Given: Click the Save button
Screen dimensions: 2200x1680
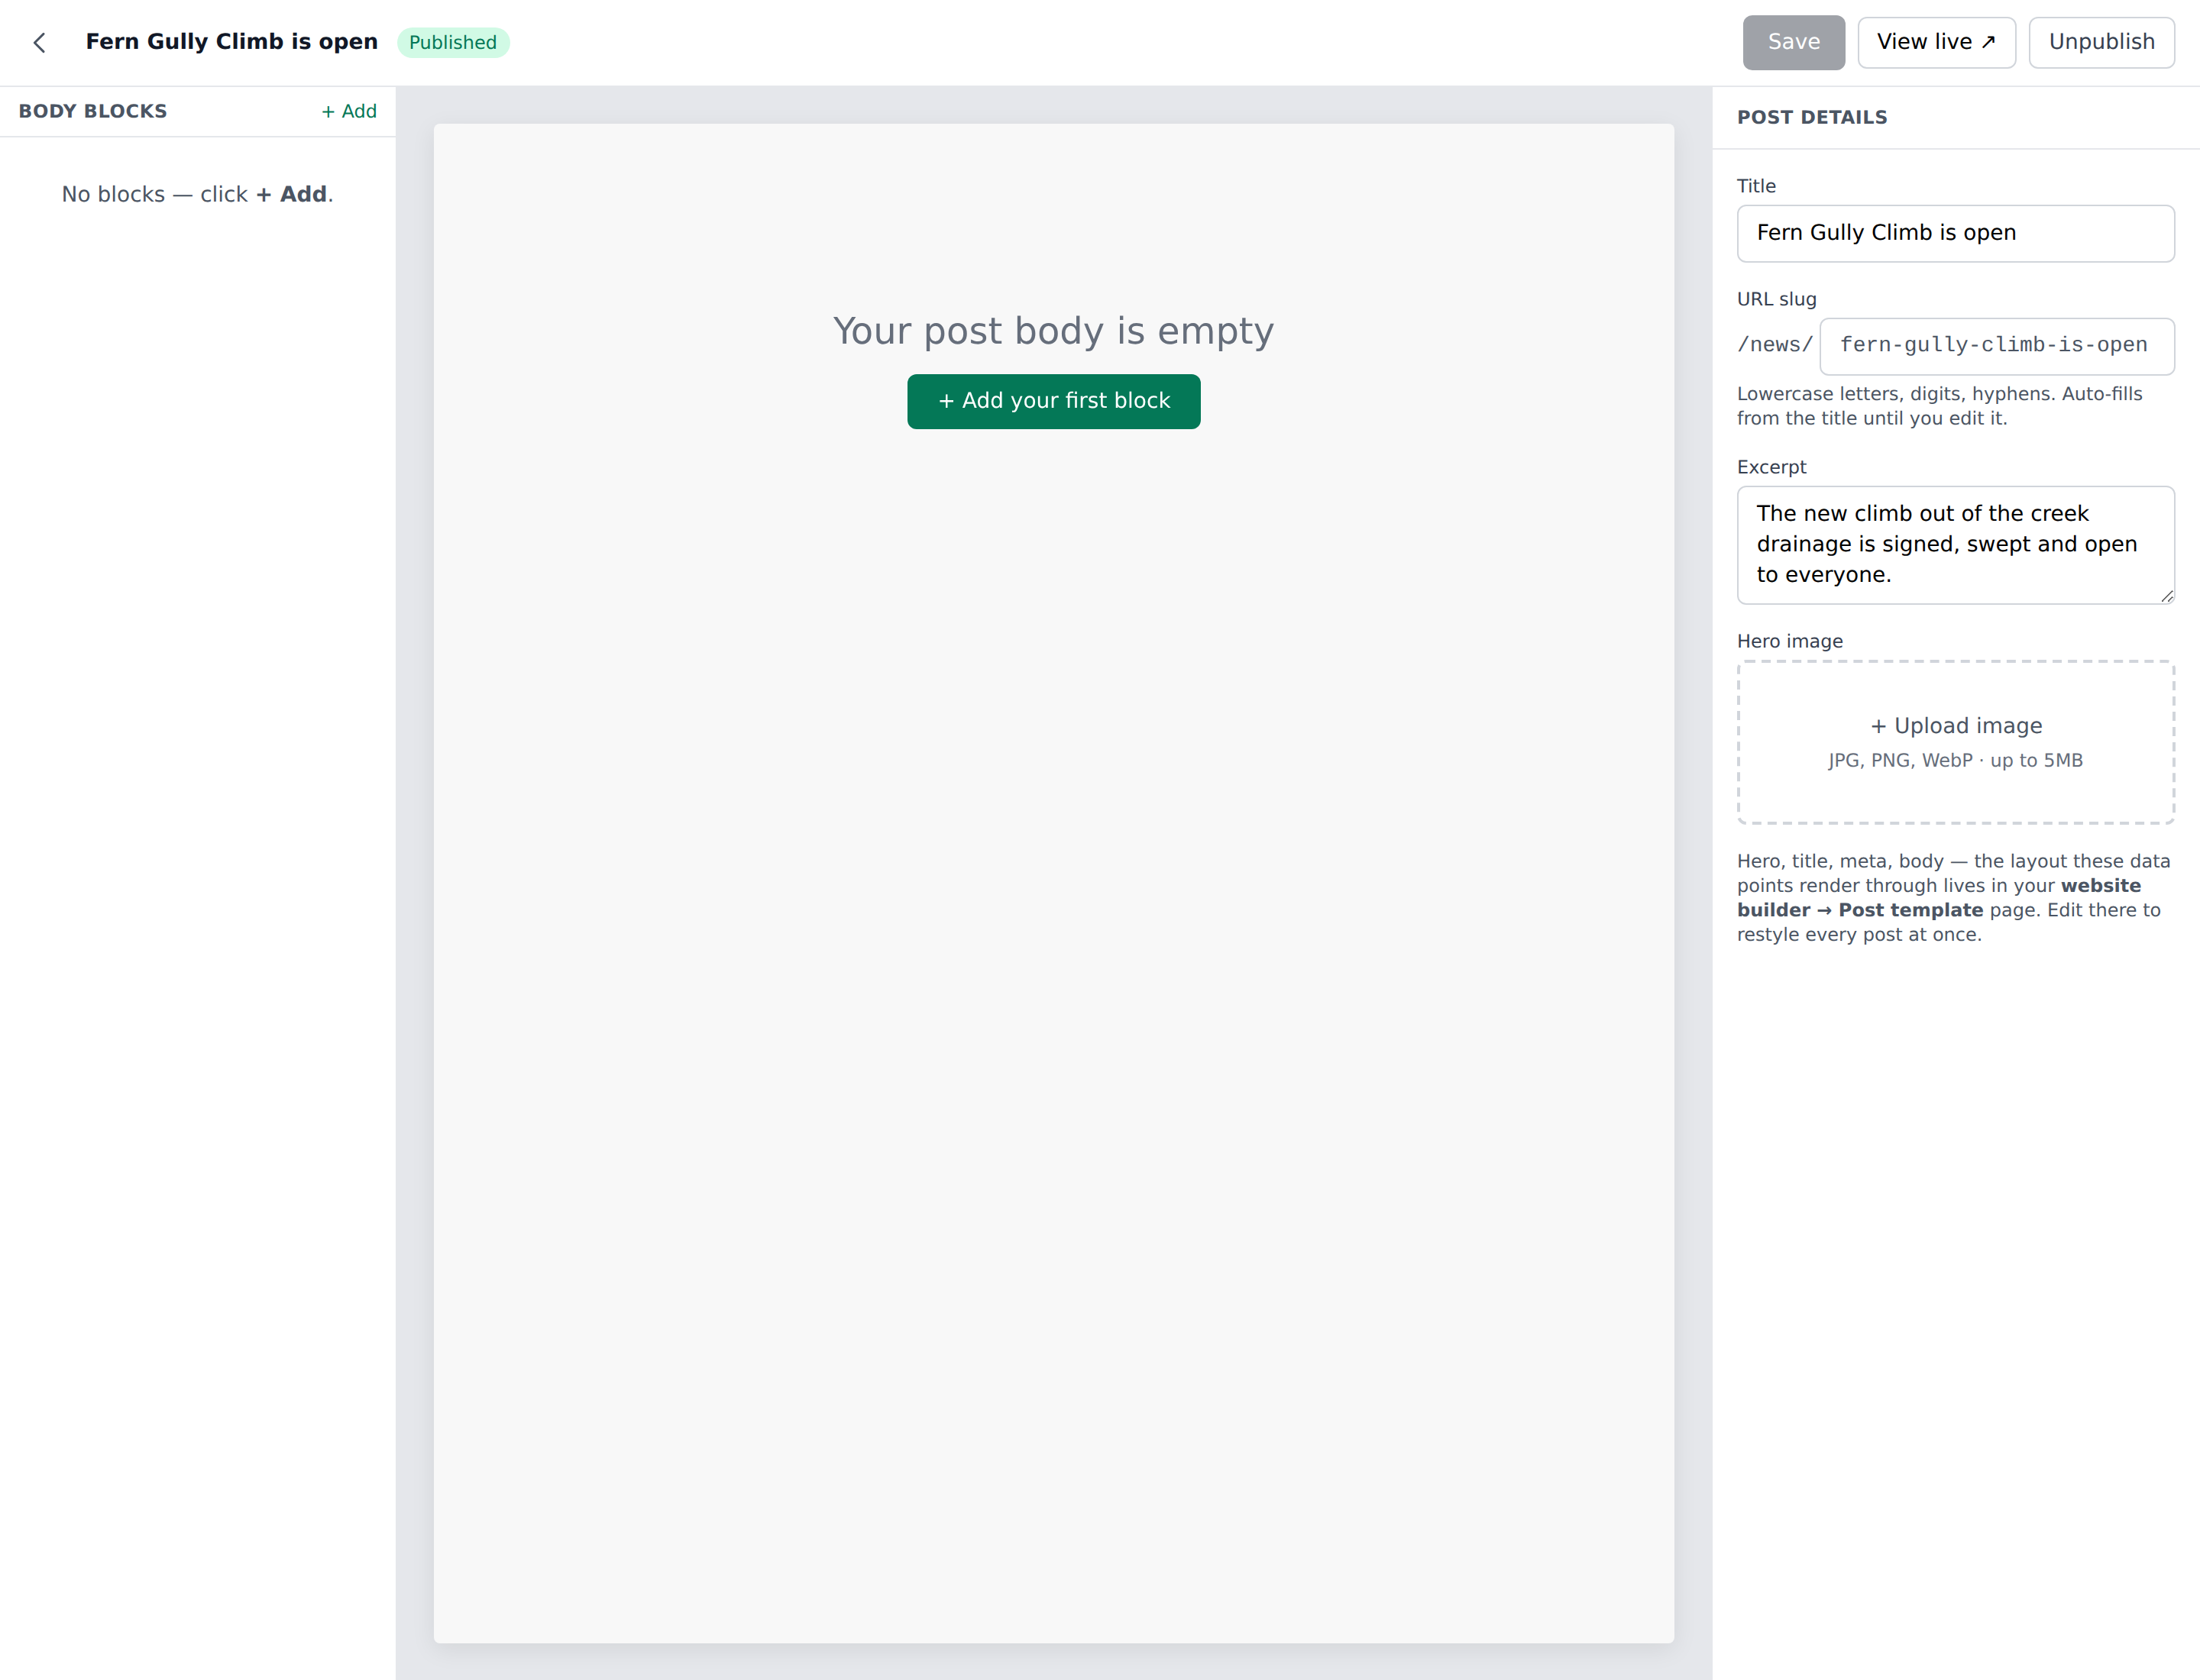Looking at the screenshot, I should click(1793, 42).
